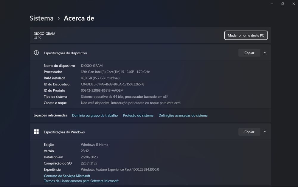Viewport: 298px width, 187px height.
Task: Click the Especificações do Windows heading
Action: tap(64, 132)
